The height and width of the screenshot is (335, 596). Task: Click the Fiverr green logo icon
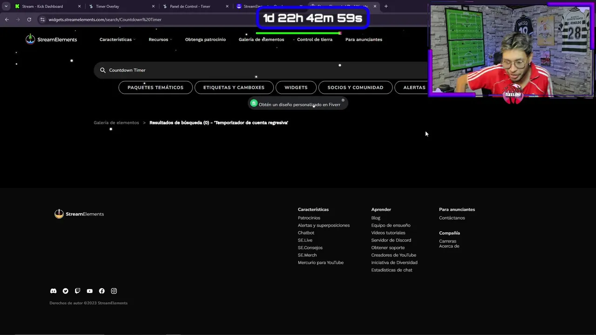tap(254, 103)
